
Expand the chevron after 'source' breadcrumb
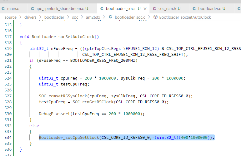point(20,17)
